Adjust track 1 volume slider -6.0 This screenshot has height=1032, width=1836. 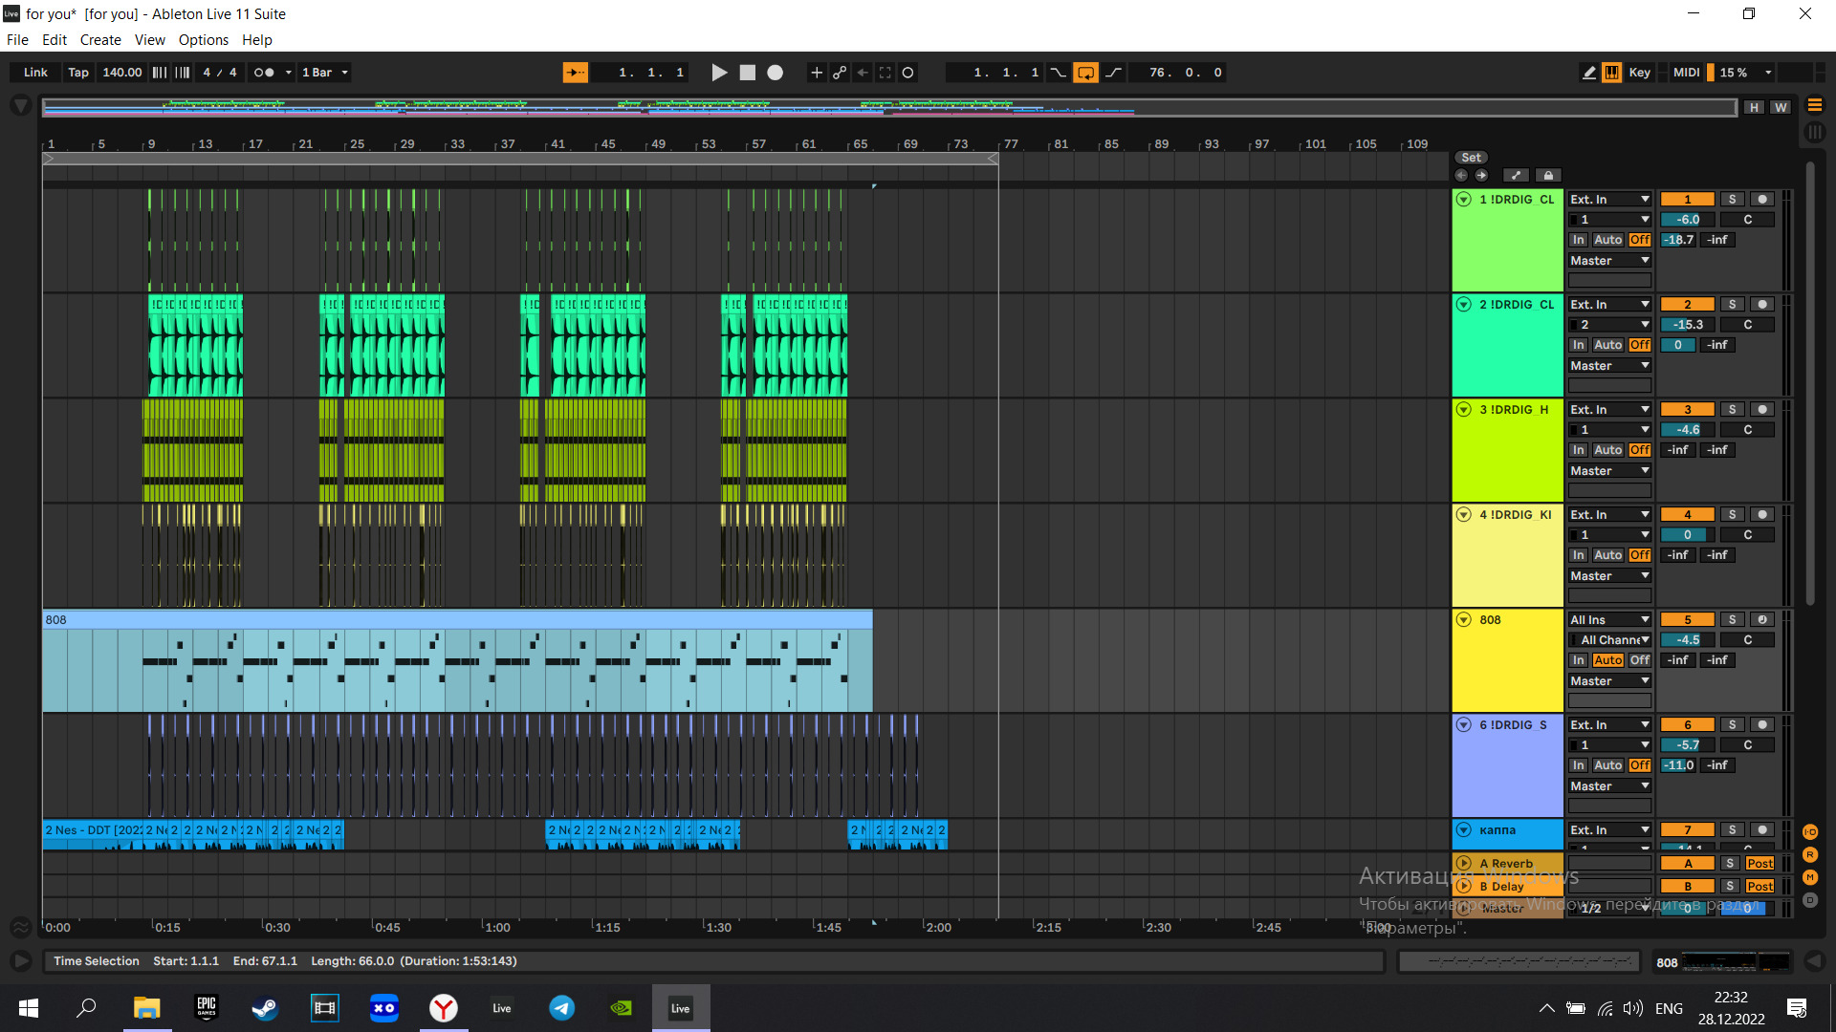1688,220
